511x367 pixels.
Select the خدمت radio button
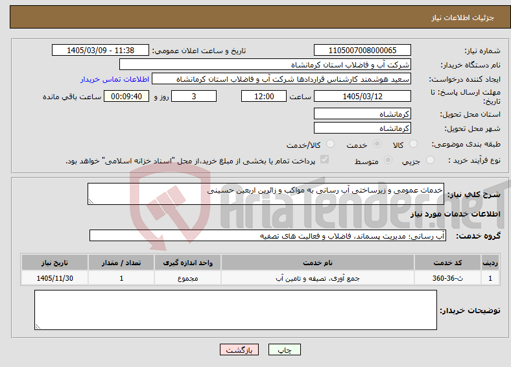click(x=377, y=144)
